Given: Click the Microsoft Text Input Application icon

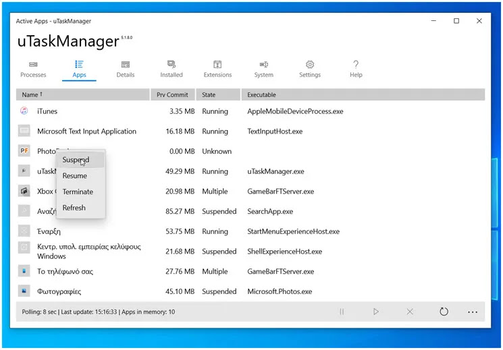Looking at the screenshot, I should (24, 131).
